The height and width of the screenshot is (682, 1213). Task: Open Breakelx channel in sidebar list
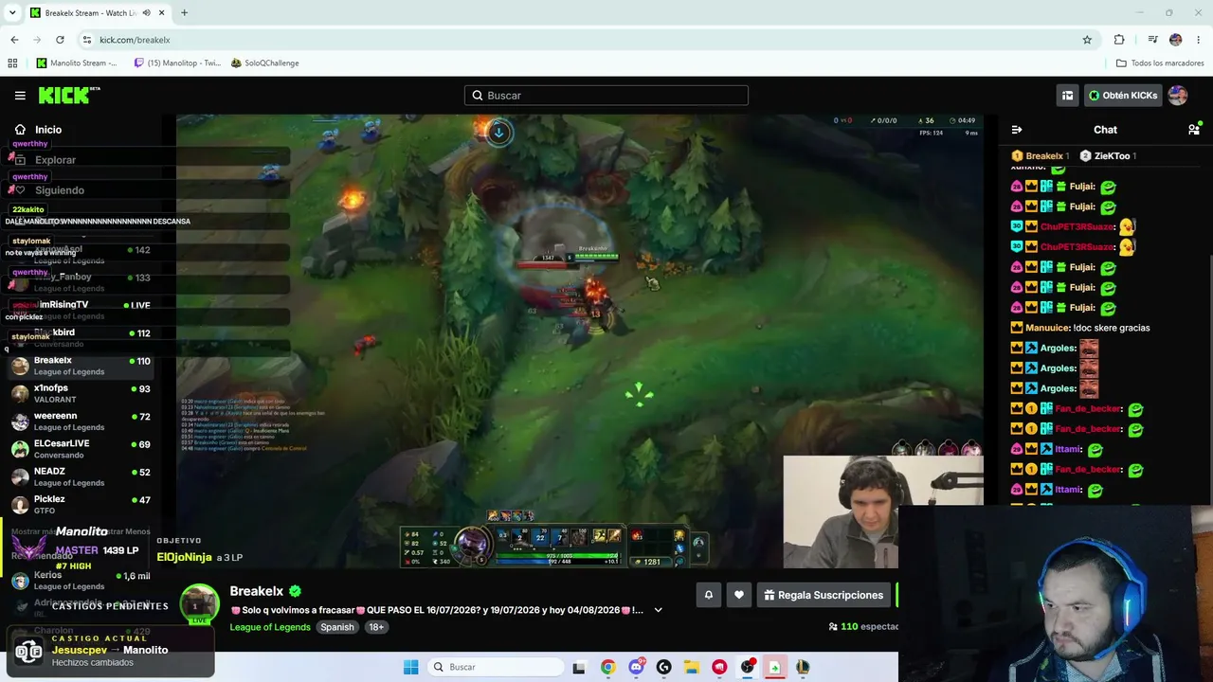(81, 366)
